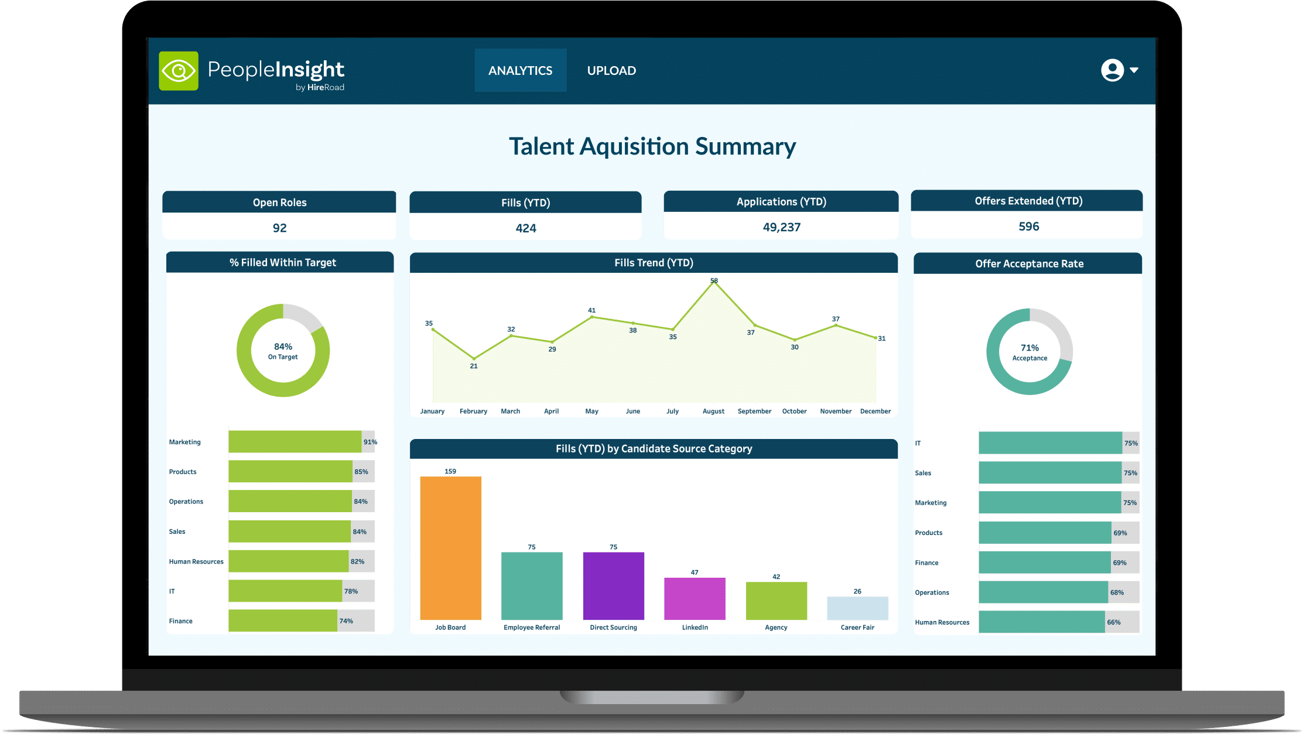Click the Products 69% acceptance rate bar
Screen dimensions: 1303x734
[1045, 533]
